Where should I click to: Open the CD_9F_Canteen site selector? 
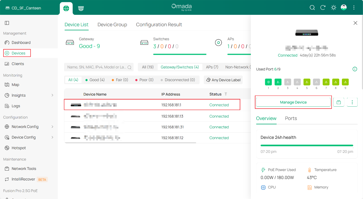(x=23, y=8)
